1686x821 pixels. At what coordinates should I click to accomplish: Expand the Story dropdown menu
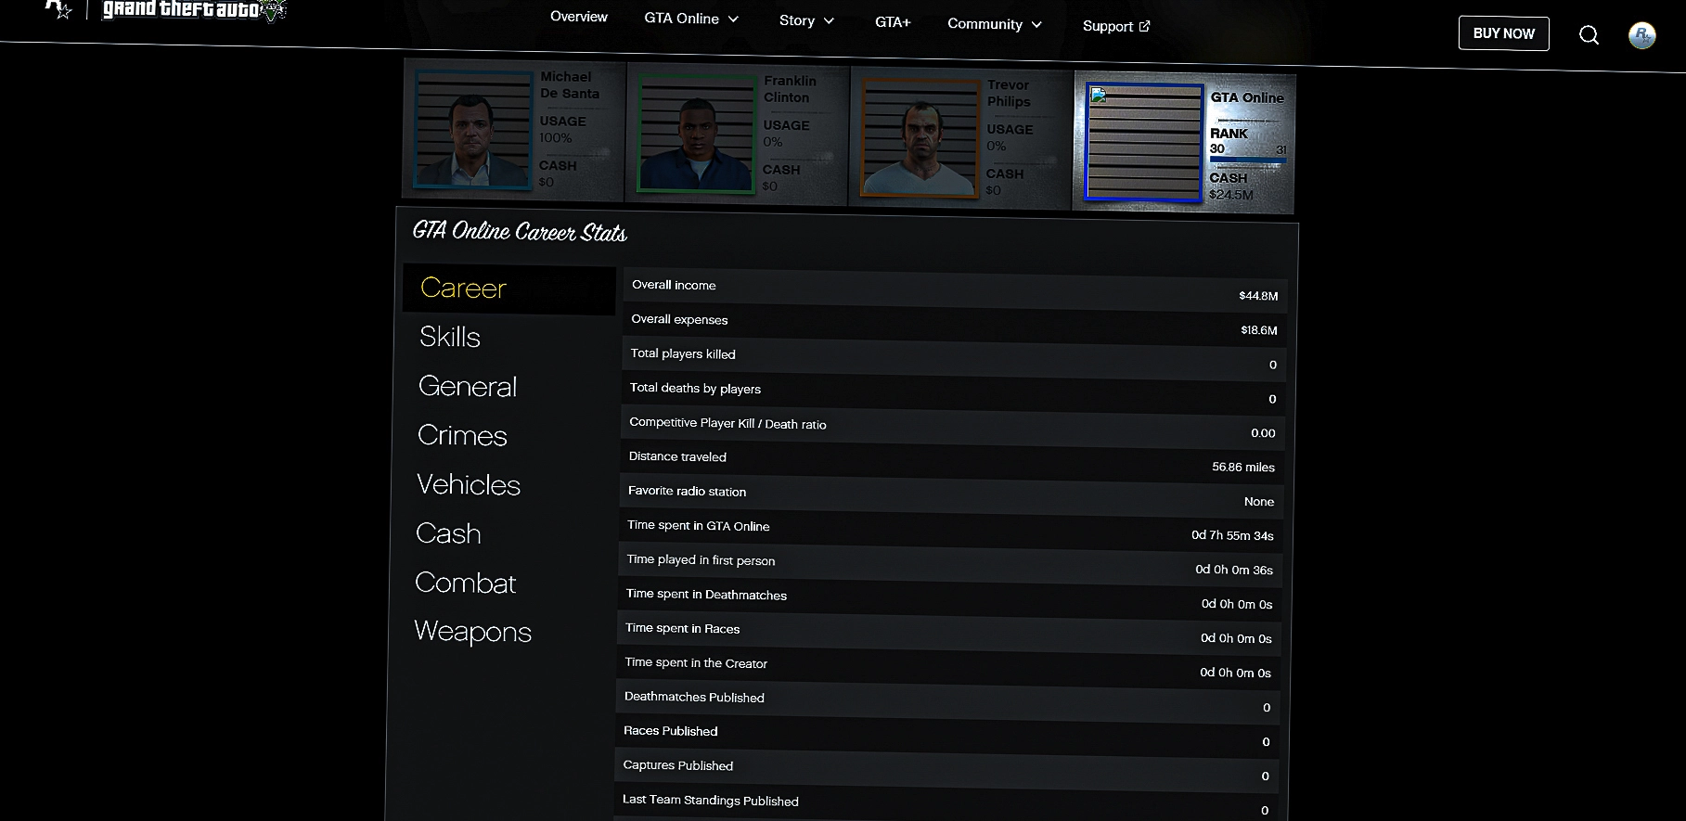(x=805, y=20)
